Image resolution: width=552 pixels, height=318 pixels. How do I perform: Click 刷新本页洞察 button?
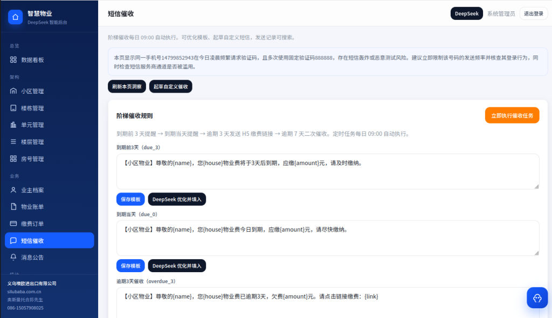point(127,87)
